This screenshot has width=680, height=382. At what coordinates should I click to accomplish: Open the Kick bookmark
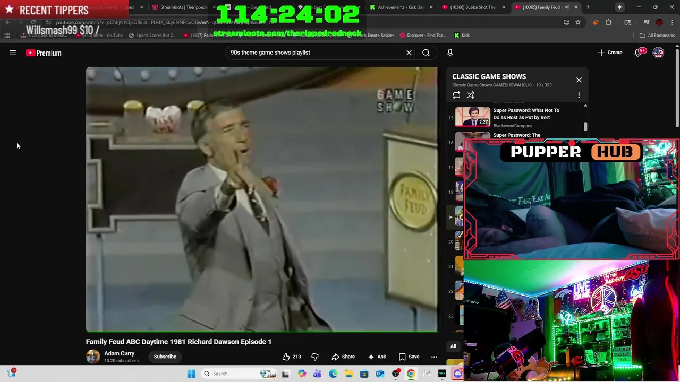coord(462,36)
